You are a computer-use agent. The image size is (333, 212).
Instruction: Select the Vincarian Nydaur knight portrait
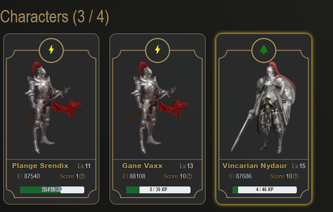264,107
